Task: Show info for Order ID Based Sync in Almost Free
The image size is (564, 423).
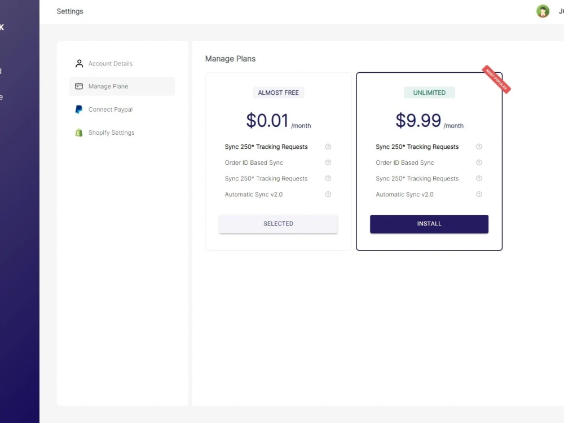Action: 328,162
